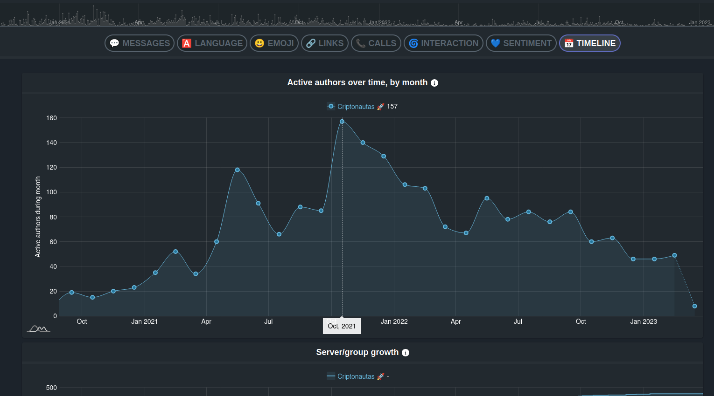Open the Calls tab

click(376, 43)
